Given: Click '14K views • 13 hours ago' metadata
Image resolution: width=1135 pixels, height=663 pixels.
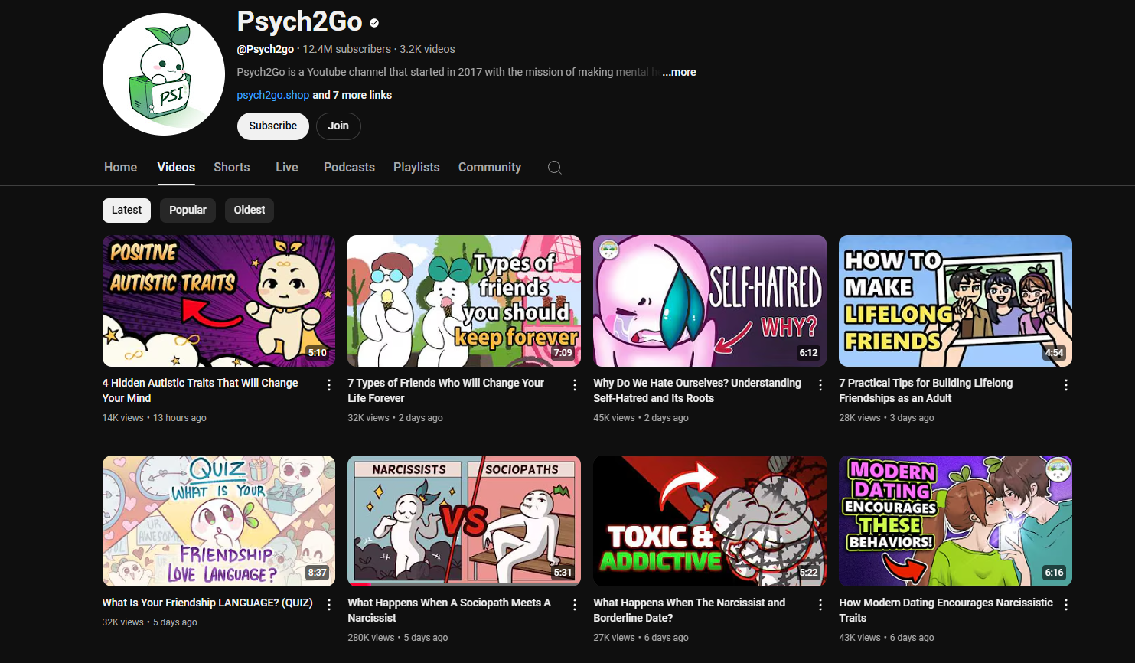Looking at the screenshot, I should pos(155,418).
